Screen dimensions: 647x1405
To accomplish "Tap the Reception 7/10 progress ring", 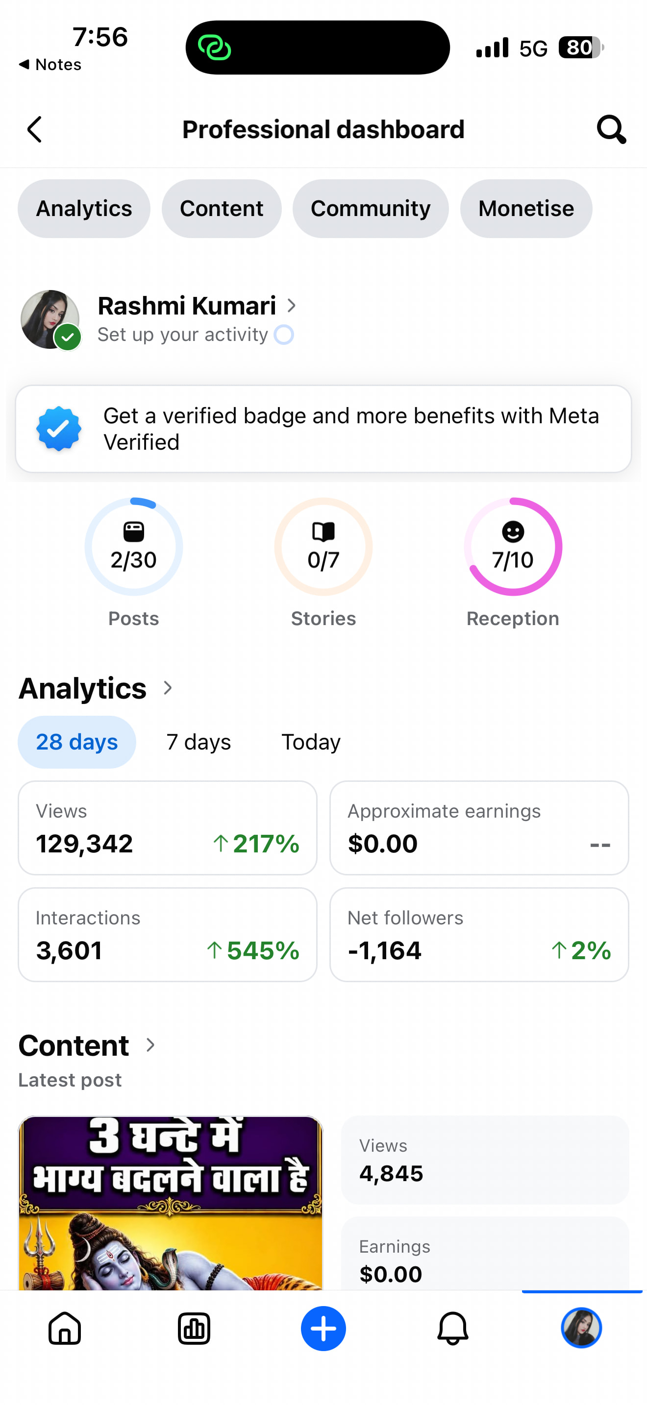I will 513,547.
